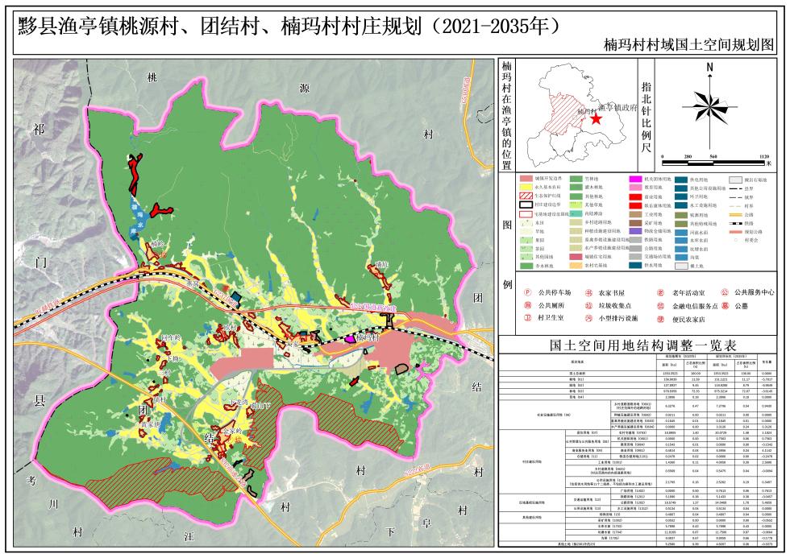The image size is (790, 558).
Task: Select the red hatched 生态保护红线 swatch
Action: [x=527, y=196]
